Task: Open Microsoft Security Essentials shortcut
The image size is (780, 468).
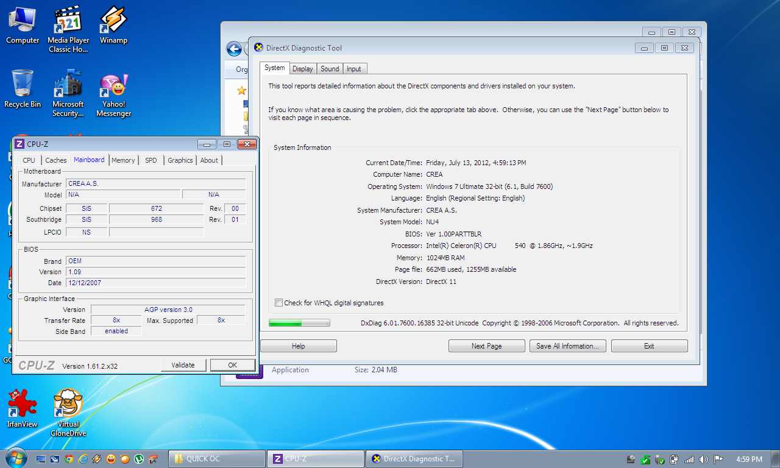Action: (x=68, y=93)
